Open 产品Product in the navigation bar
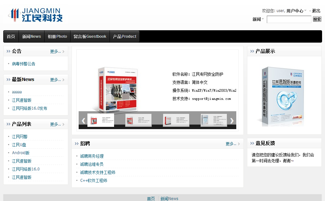 point(124,36)
